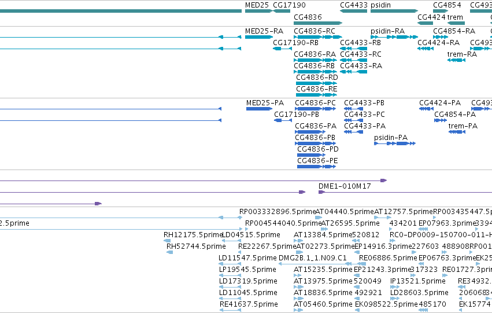Click protein CG4433-PC
This screenshot has height=313, width=492.
click(x=354, y=120)
